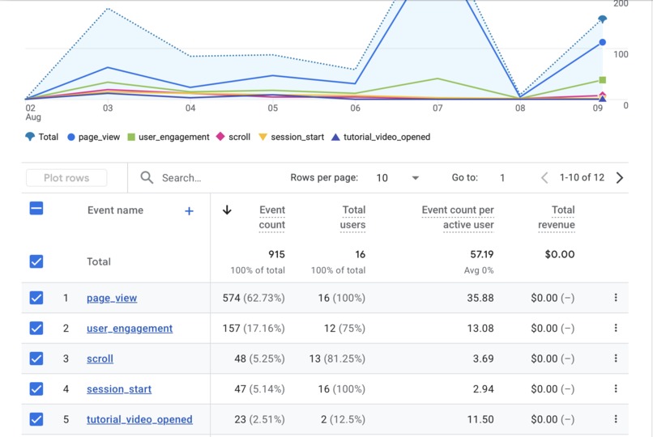Open the scroll event link
This screenshot has width=653, height=437.
click(100, 359)
